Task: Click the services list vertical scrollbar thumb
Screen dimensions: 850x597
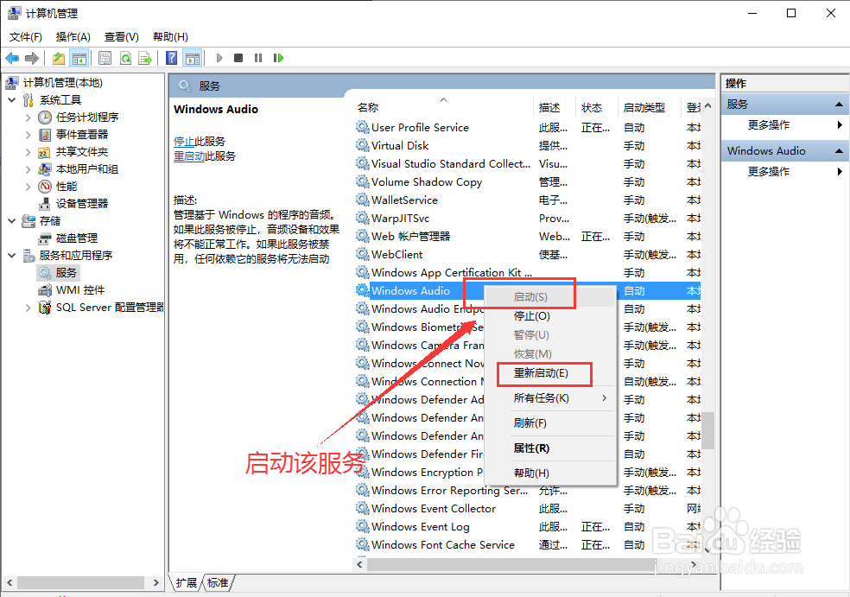Action: point(707,430)
